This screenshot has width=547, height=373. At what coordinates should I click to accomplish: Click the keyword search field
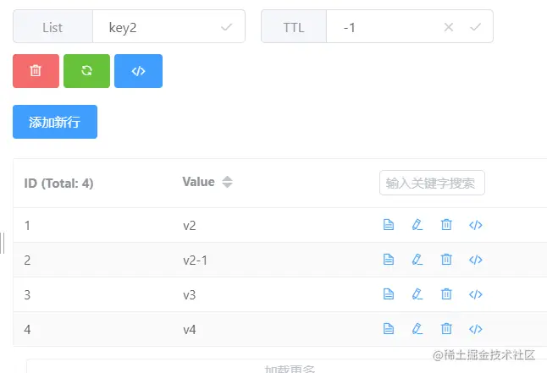(x=432, y=183)
